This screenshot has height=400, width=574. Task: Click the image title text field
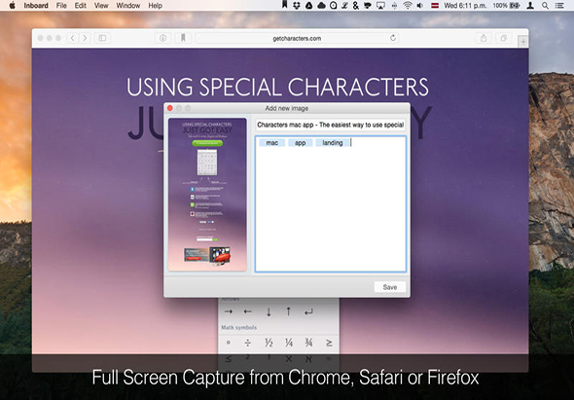pyautogui.click(x=331, y=125)
